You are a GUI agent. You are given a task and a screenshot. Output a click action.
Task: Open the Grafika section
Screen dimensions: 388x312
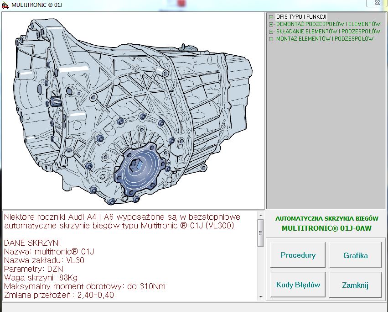point(355,255)
